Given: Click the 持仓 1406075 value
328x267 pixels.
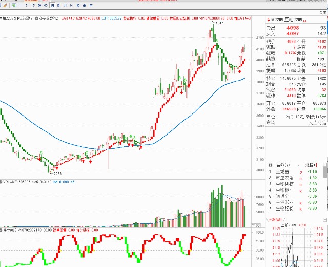Looking at the screenshot, I should tap(288, 78).
